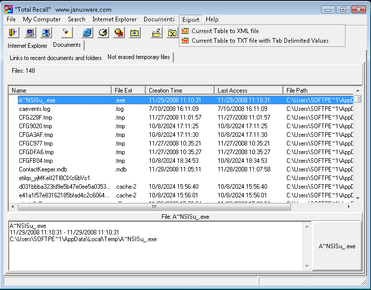Sort by Last Access column header
This screenshot has width=371, height=290.
pos(249,91)
